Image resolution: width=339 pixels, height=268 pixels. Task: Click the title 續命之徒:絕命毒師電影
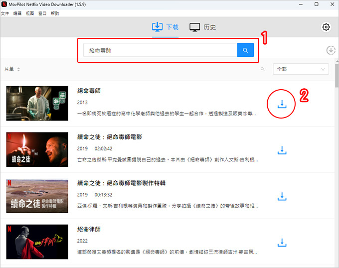[x=110, y=137]
